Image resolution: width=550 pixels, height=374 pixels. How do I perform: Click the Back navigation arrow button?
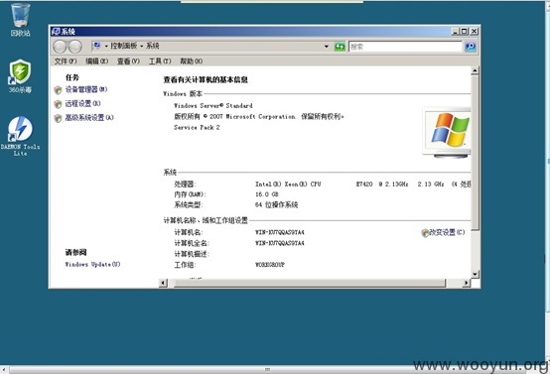(60, 47)
